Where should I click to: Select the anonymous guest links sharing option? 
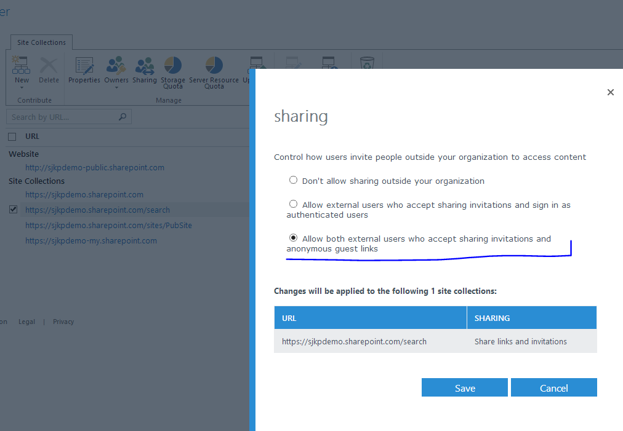294,238
